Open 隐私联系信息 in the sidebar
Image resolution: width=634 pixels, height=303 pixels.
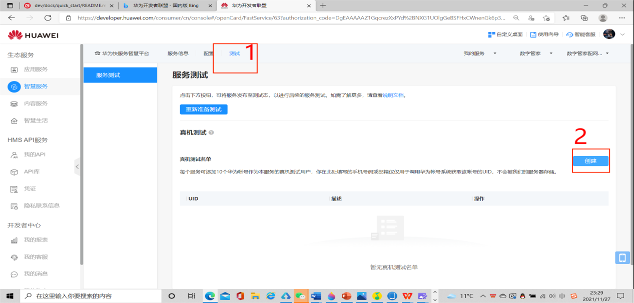(42, 206)
